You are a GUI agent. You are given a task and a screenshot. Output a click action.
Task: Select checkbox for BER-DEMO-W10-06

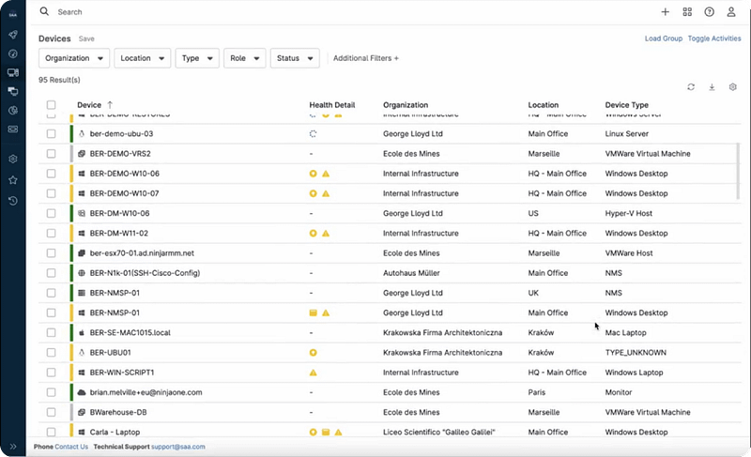(52, 174)
